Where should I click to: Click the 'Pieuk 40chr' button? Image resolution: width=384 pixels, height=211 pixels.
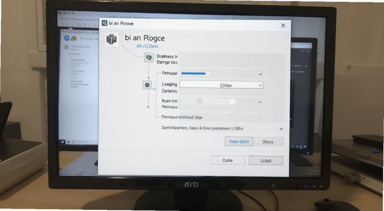(239, 141)
